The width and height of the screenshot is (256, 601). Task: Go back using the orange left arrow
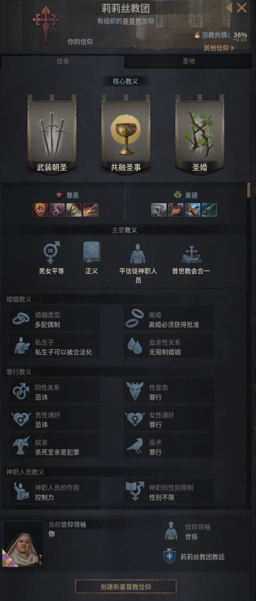(x=229, y=8)
